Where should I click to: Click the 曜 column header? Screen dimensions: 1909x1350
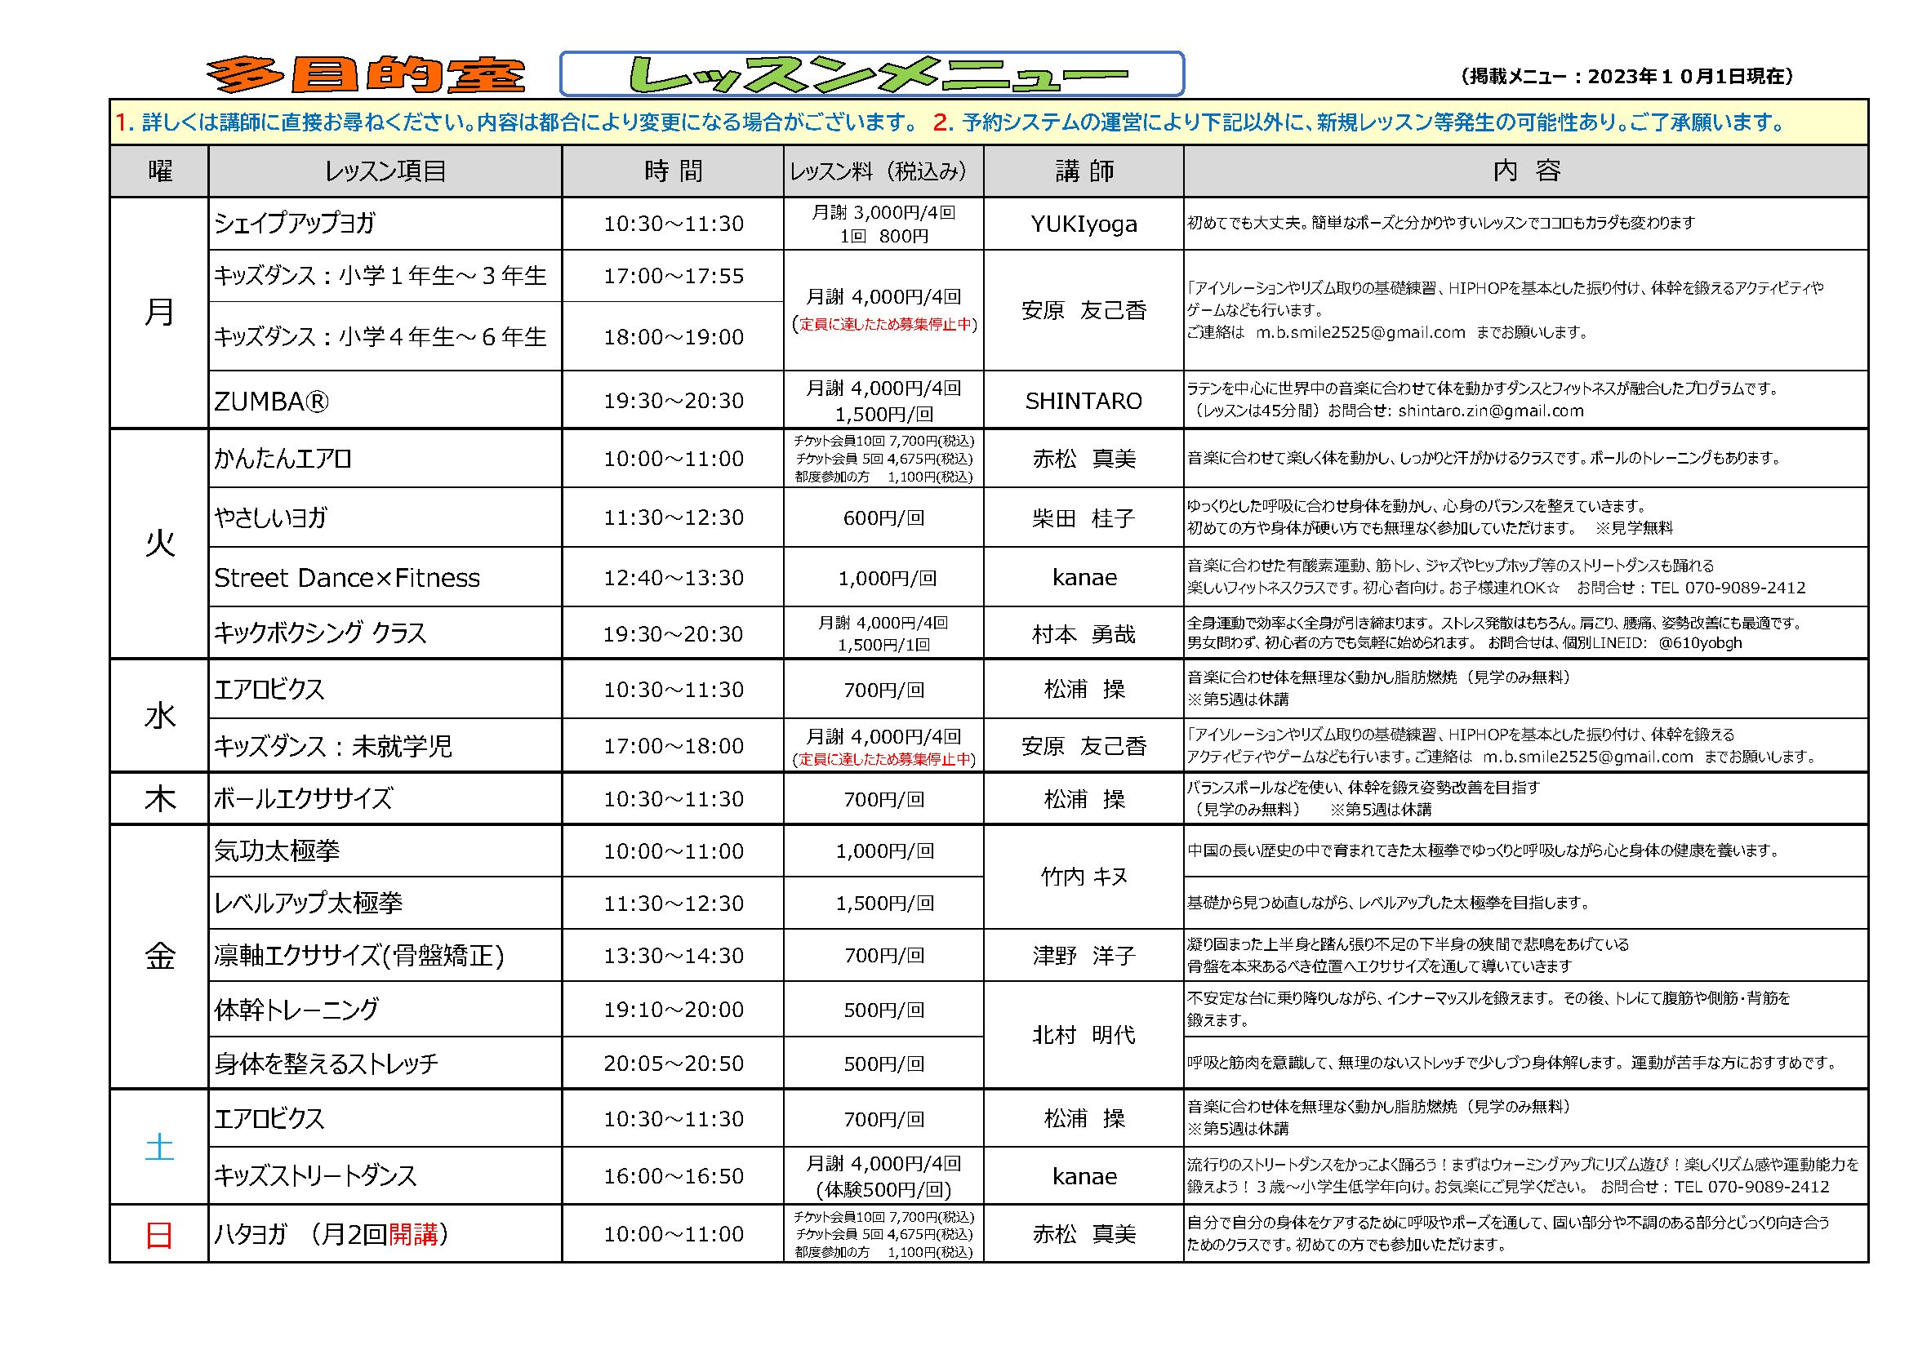(x=158, y=171)
